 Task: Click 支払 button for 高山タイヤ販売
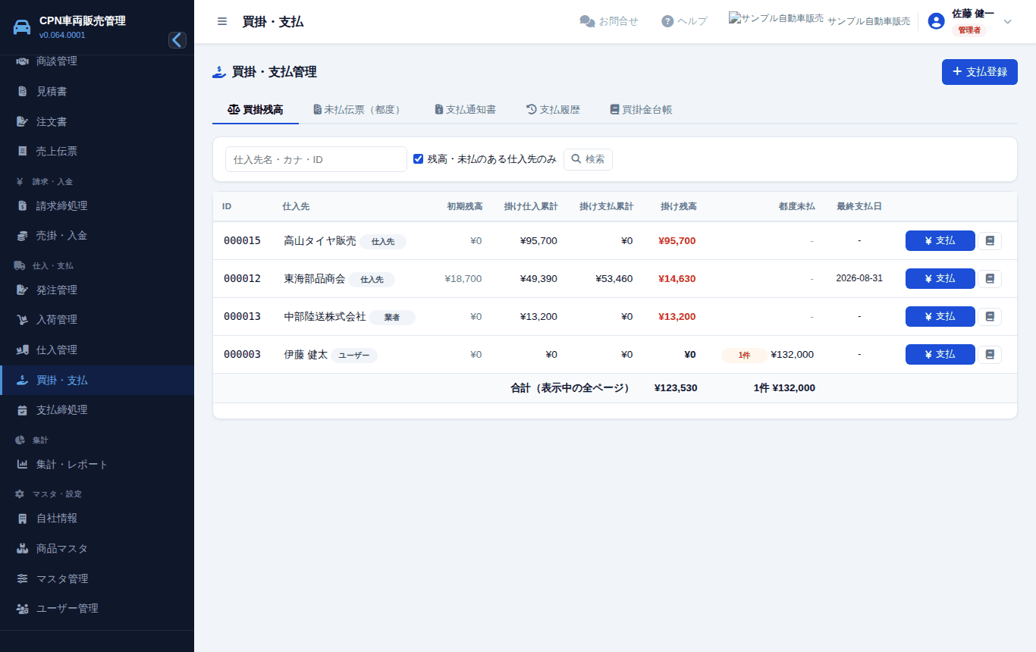pyautogui.click(x=940, y=241)
